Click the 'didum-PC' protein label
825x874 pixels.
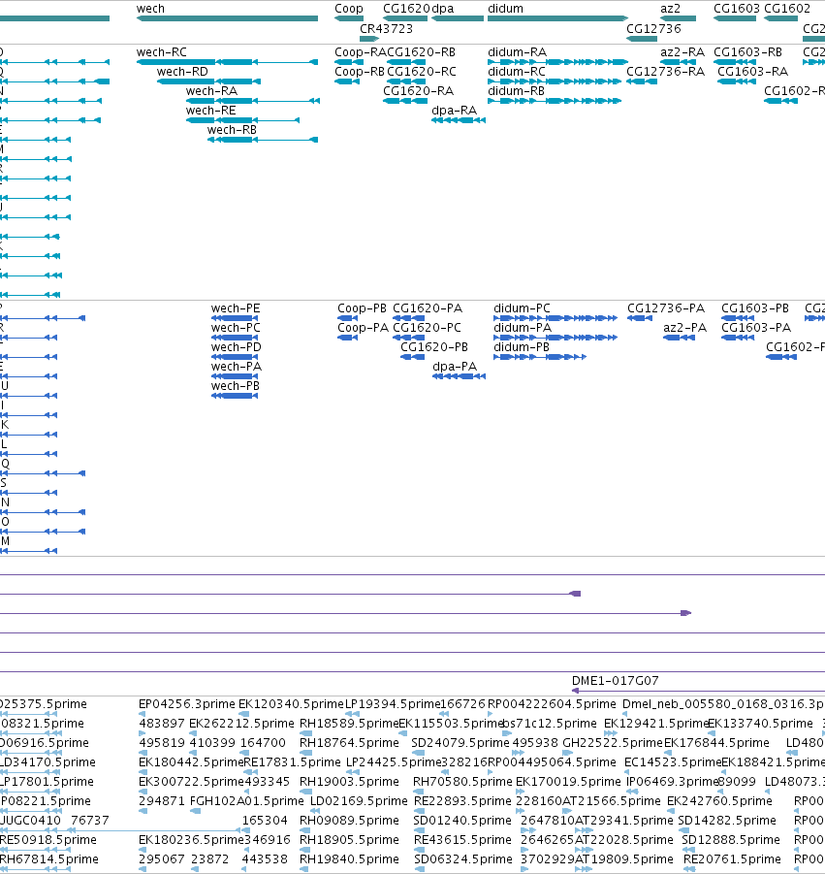(522, 308)
